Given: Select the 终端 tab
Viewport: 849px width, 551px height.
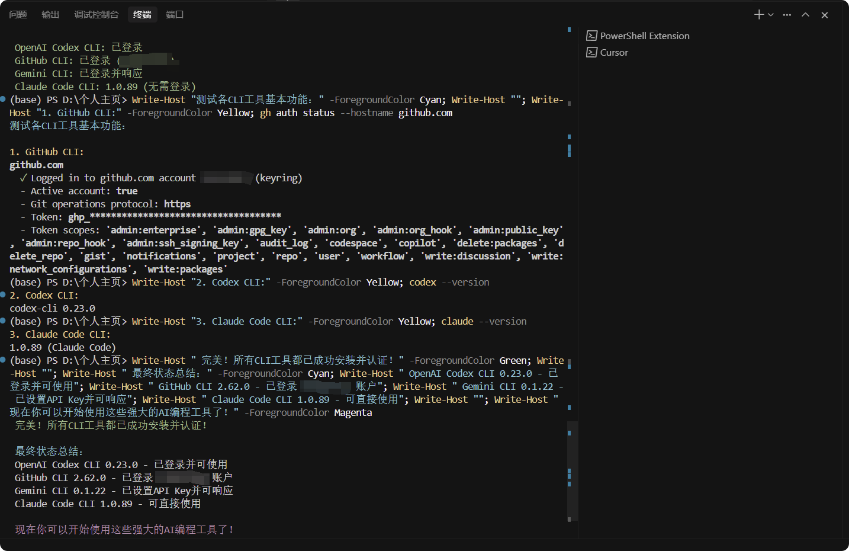Looking at the screenshot, I should click(x=142, y=15).
